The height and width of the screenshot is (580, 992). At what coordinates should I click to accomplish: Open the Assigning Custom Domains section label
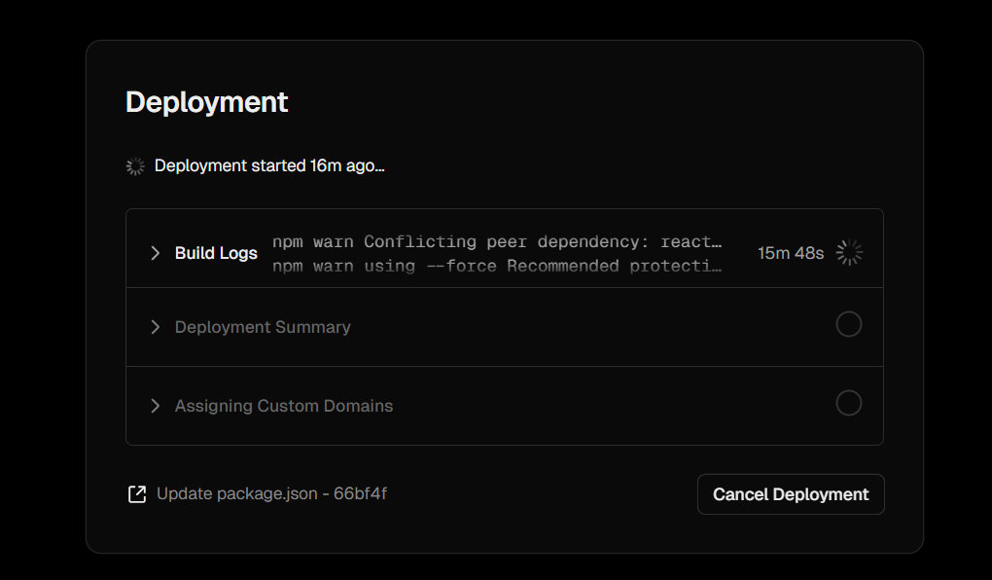[x=284, y=406]
